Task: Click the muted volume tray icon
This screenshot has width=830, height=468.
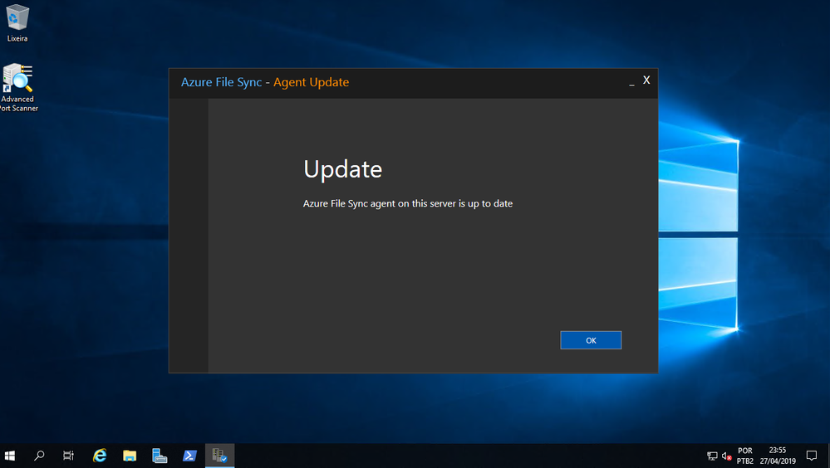Action: pyautogui.click(x=727, y=456)
